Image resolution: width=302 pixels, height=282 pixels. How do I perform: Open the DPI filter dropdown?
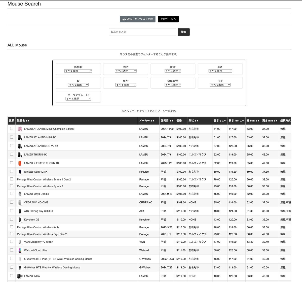click(x=220, y=85)
